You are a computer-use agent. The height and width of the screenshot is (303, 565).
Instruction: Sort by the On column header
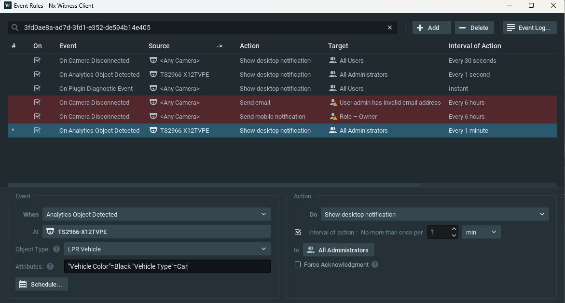point(38,46)
